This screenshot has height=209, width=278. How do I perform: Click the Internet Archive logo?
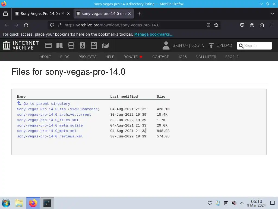21,45
